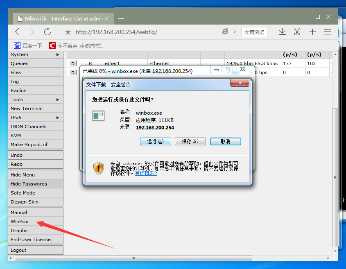Open End-User License in the sidebar
Viewport: 346px width, 269px height.
point(36,240)
